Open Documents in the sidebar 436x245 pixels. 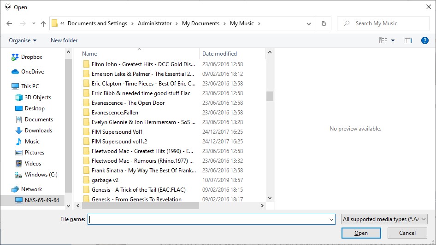(x=34, y=120)
